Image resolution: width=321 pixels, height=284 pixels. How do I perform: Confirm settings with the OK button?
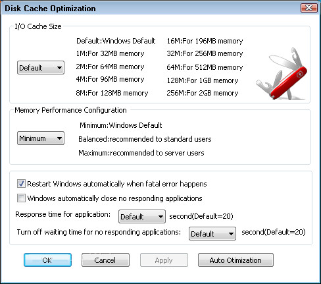coord(47,260)
